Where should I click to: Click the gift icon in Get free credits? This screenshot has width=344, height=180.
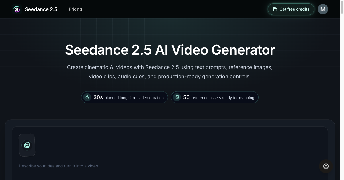click(x=275, y=9)
